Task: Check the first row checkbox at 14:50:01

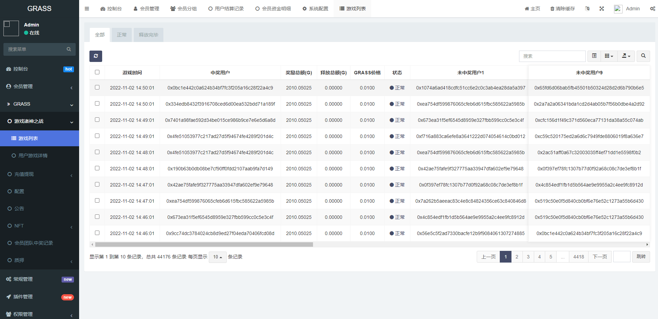Action: point(97,87)
